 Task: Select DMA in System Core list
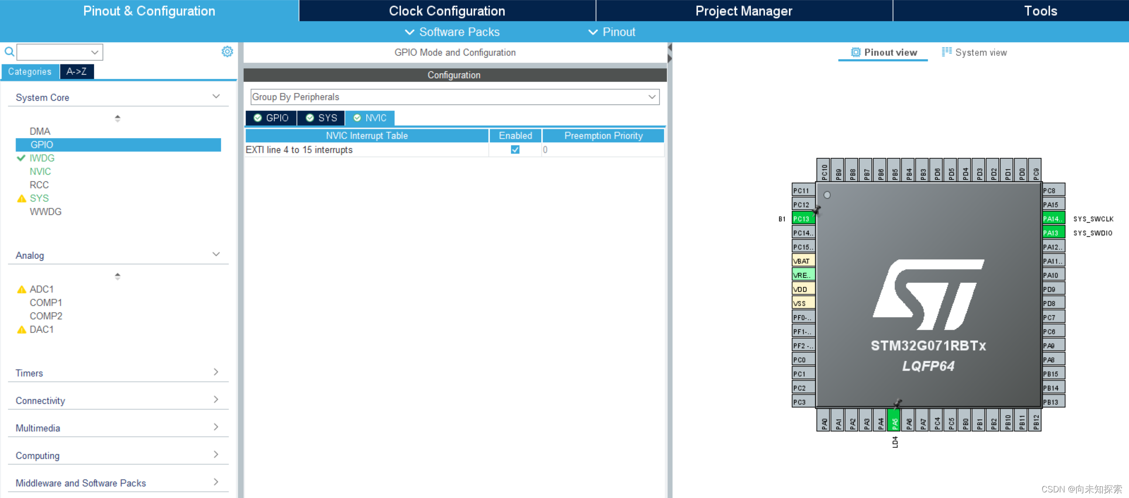tap(40, 132)
